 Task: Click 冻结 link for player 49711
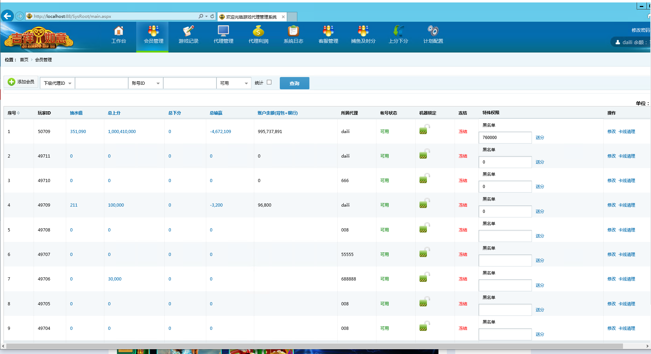coord(463,156)
